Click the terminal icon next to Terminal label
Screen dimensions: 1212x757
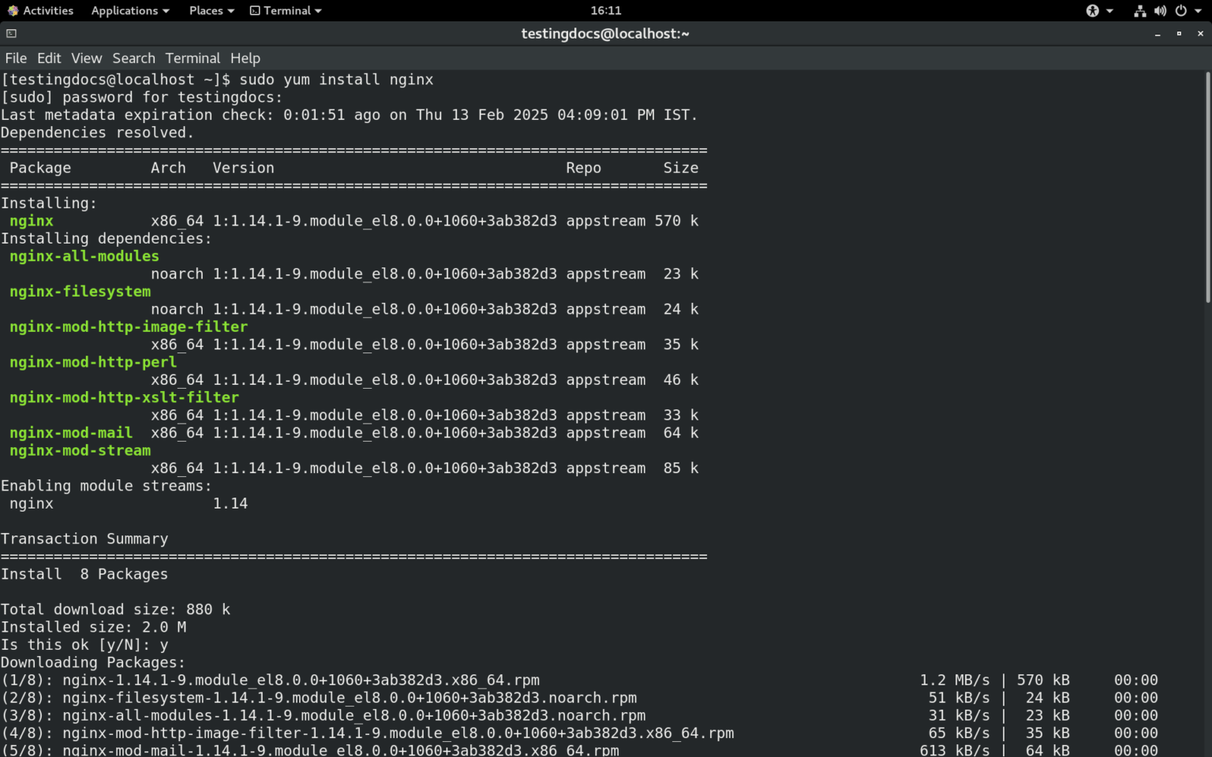(253, 10)
